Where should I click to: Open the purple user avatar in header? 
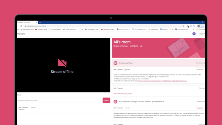[x=194, y=34]
